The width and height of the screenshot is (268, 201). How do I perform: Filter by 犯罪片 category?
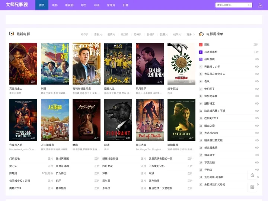pos(164,35)
